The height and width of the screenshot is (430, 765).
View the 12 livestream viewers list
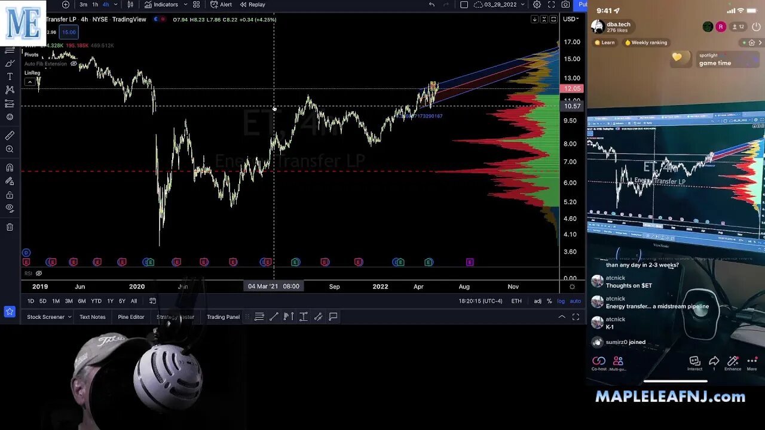738,27
